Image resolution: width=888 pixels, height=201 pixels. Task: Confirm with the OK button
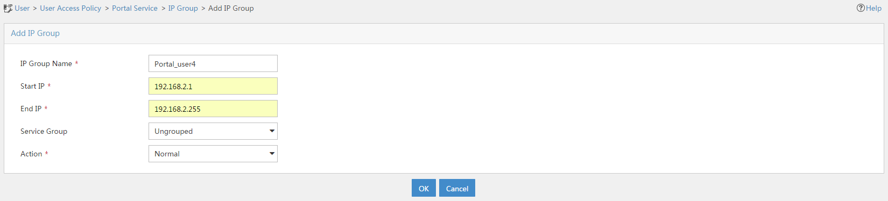pyautogui.click(x=424, y=188)
